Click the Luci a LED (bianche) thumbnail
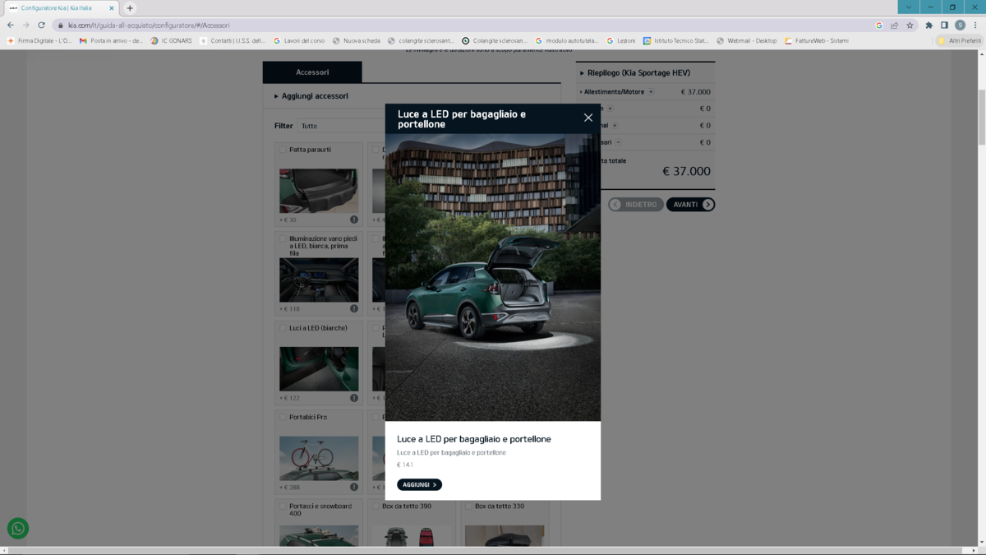Image resolution: width=986 pixels, height=555 pixels. [319, 369]
